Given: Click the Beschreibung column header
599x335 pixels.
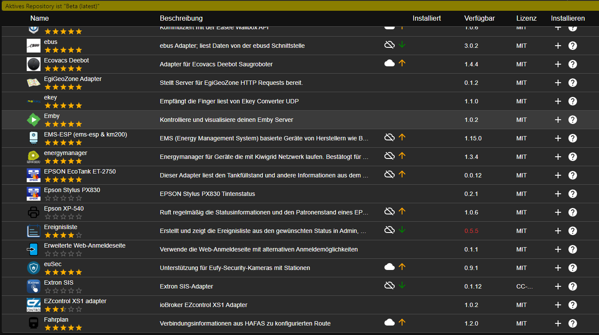Looking at the screenshot, I should click(x=181, y=18).
